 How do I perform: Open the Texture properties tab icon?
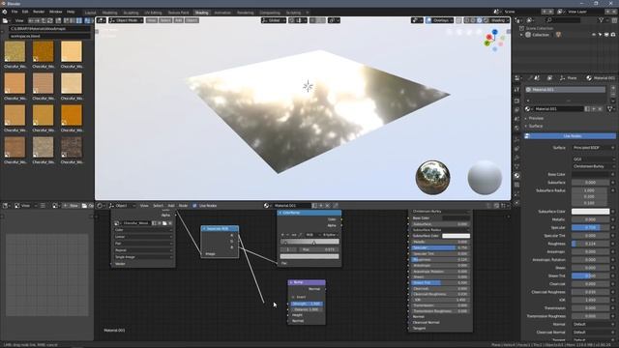(x=516, y=185)
